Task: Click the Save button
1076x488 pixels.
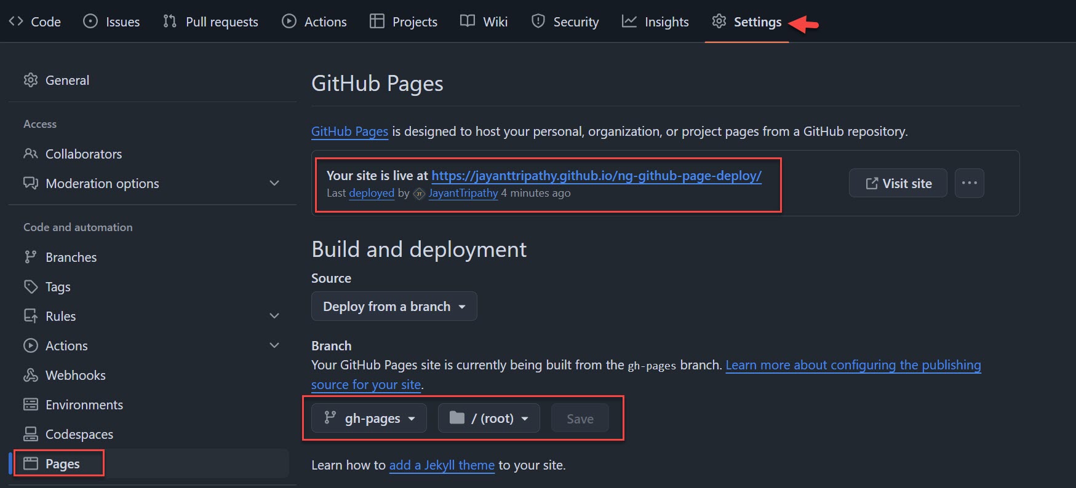Action: pos(580,419)
